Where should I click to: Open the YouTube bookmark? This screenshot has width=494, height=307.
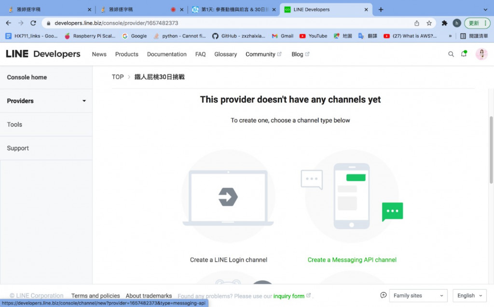point(314,36)
